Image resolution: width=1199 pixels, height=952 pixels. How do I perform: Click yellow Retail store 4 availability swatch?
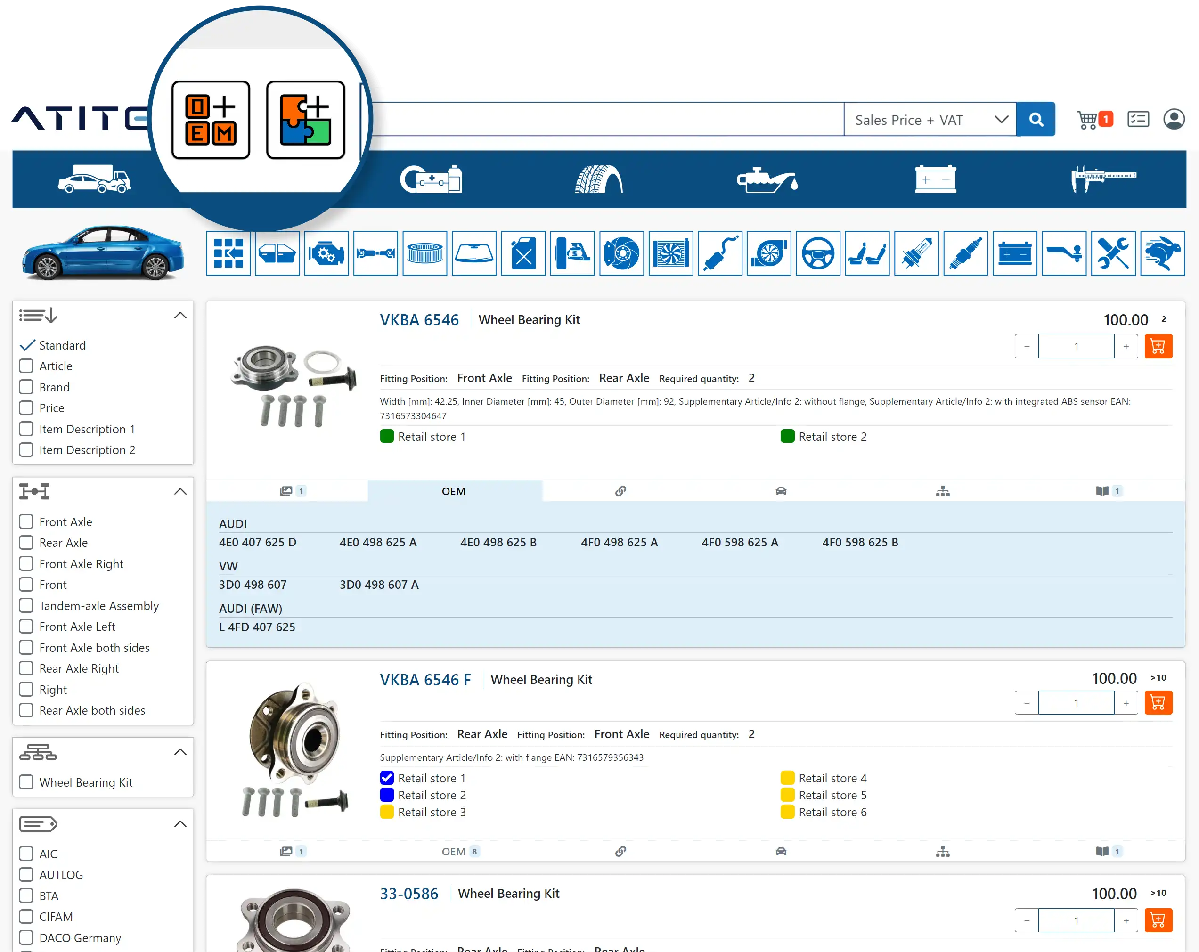click(x=787, y=778)
